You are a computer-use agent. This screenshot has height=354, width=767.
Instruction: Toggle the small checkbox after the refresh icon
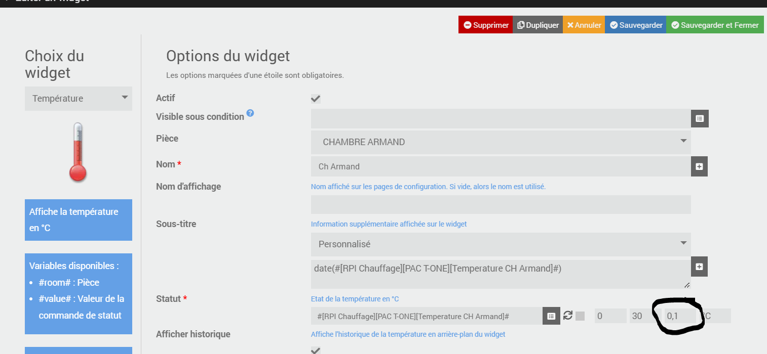(580, 316)
